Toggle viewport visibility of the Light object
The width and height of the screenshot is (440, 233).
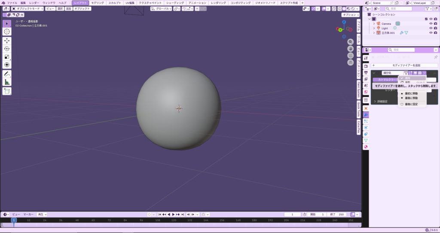coord(431,28)
